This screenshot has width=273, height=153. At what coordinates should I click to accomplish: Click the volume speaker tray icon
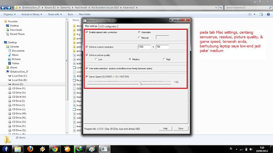[x=251, y=149]
